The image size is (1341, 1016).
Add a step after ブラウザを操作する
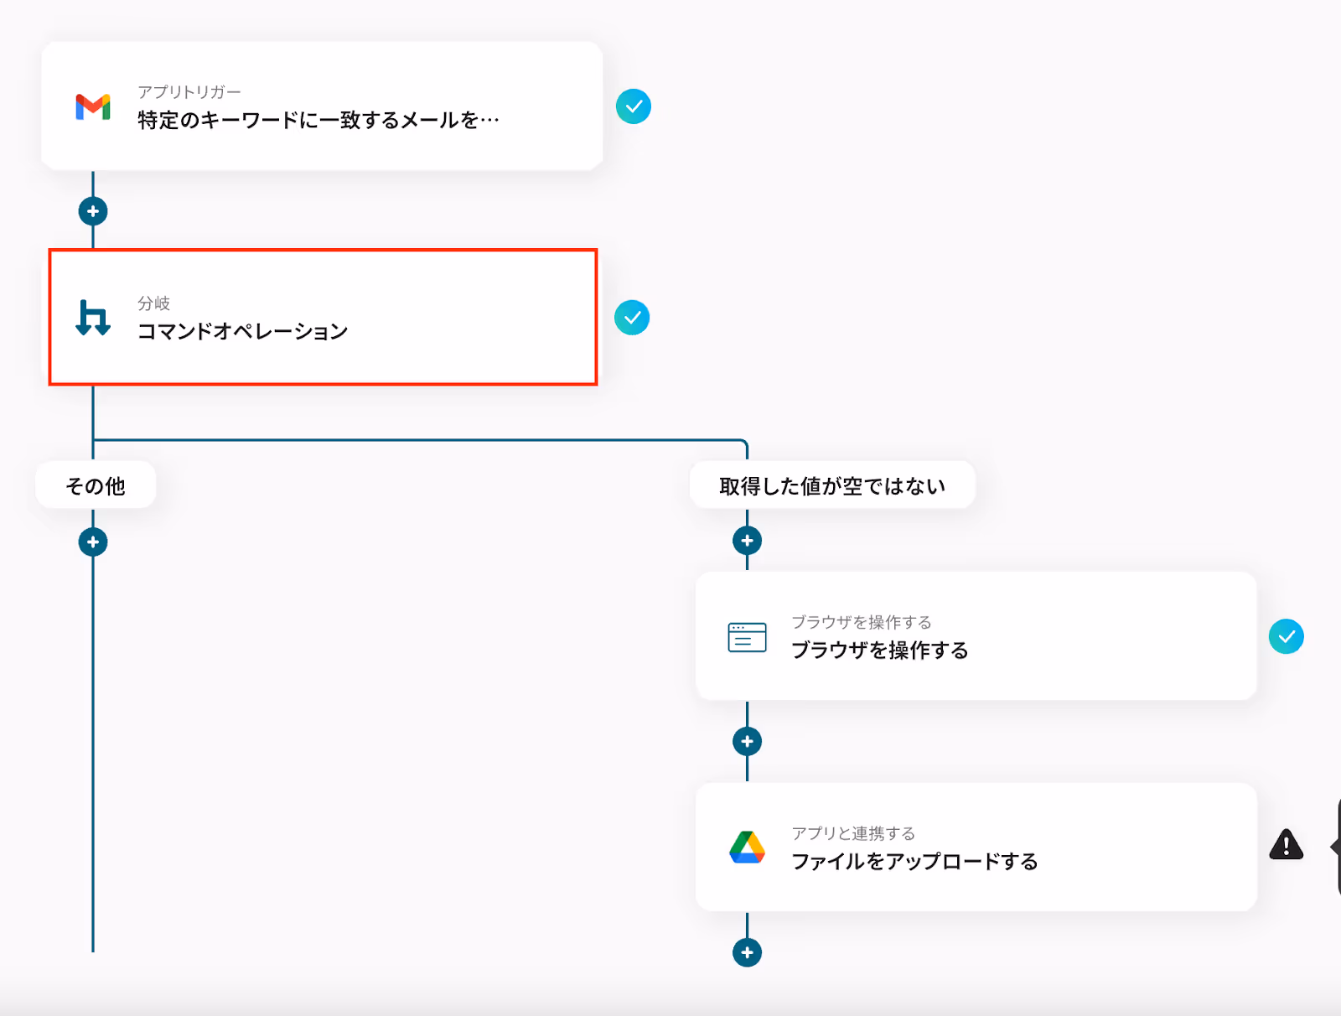point(747,741)
